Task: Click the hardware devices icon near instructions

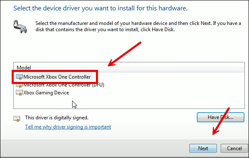Action: [x=20, y=27]
